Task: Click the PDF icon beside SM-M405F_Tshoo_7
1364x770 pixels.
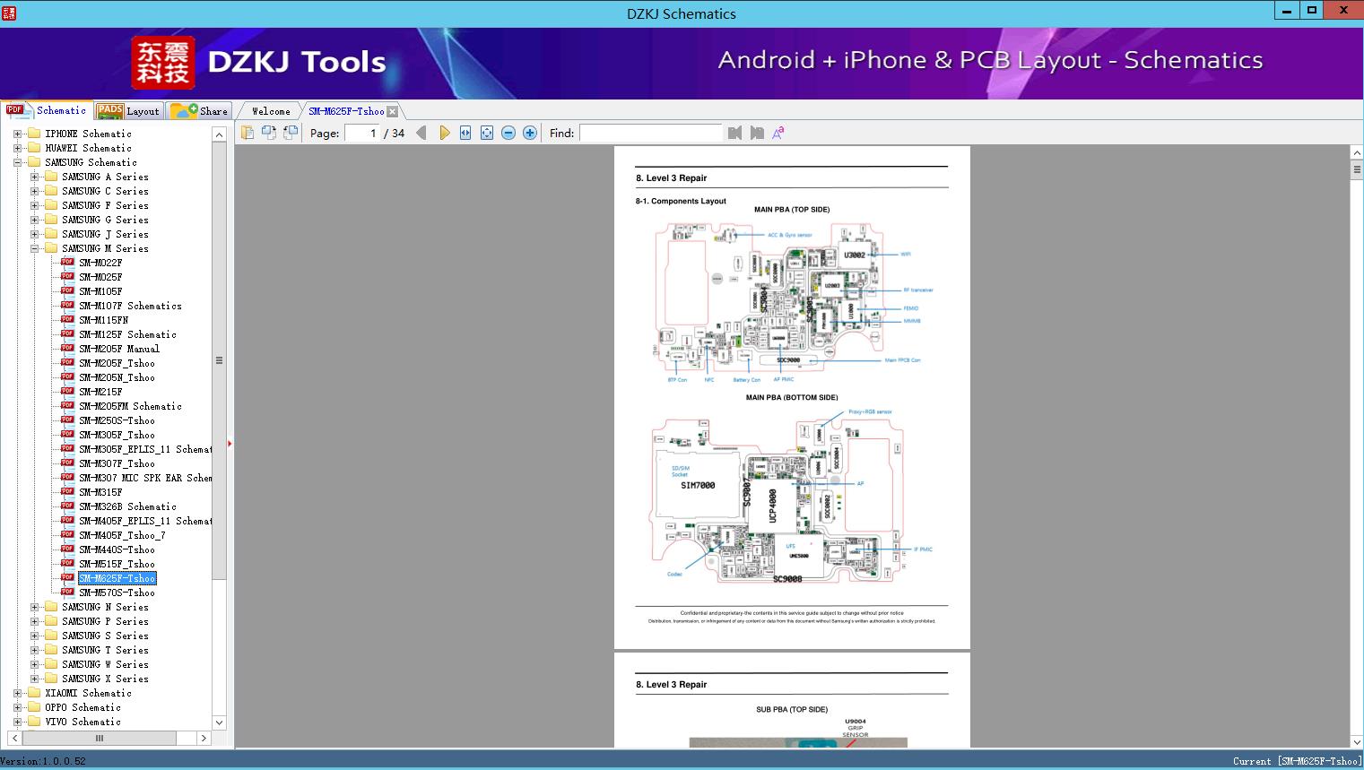Action: (x=67, y=534)
